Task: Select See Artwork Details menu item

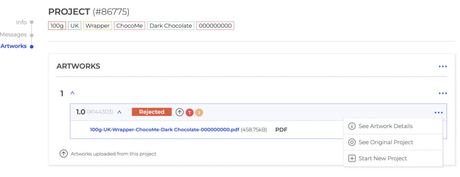Action: point(393,126)
